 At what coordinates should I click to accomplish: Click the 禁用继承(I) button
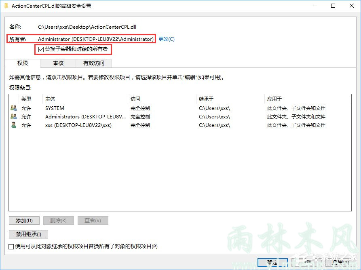[x=28, y=234]
